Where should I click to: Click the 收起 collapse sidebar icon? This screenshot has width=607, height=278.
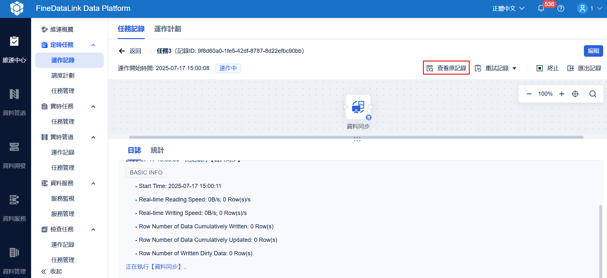[x=44, y=272]
